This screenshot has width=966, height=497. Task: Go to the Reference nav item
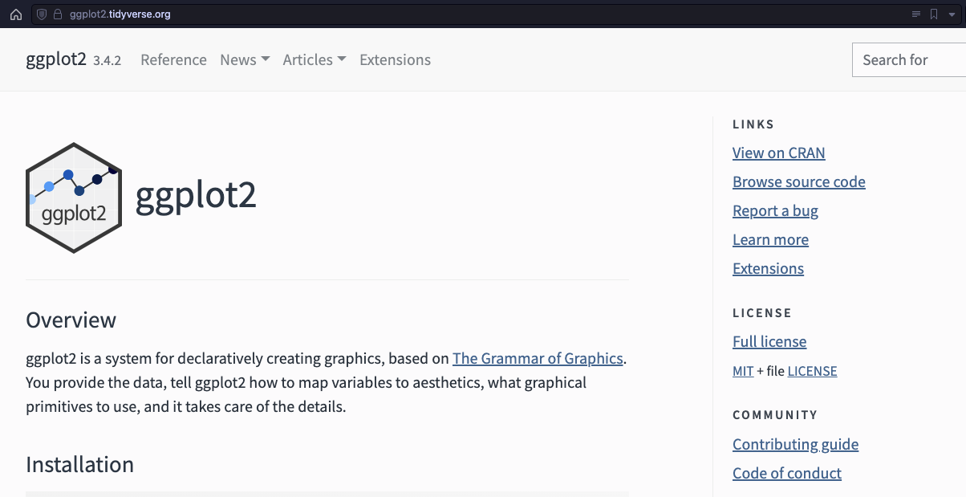click(173, 60)
